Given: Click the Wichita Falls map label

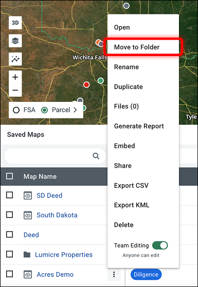Looking at the screenshot, I should point(89,58).
